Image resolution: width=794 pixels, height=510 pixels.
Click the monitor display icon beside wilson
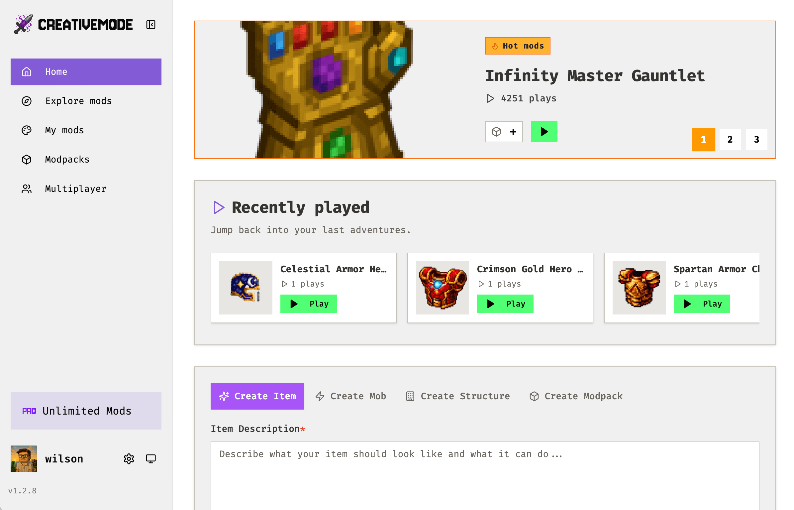tap(151, 459)
